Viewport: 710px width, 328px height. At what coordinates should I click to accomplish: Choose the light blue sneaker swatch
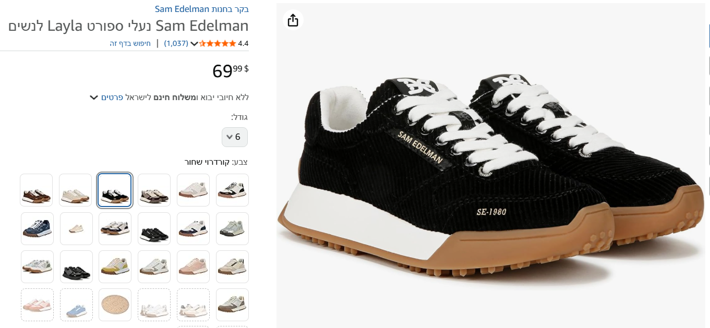pyautogui.click(x=76, y=305)
